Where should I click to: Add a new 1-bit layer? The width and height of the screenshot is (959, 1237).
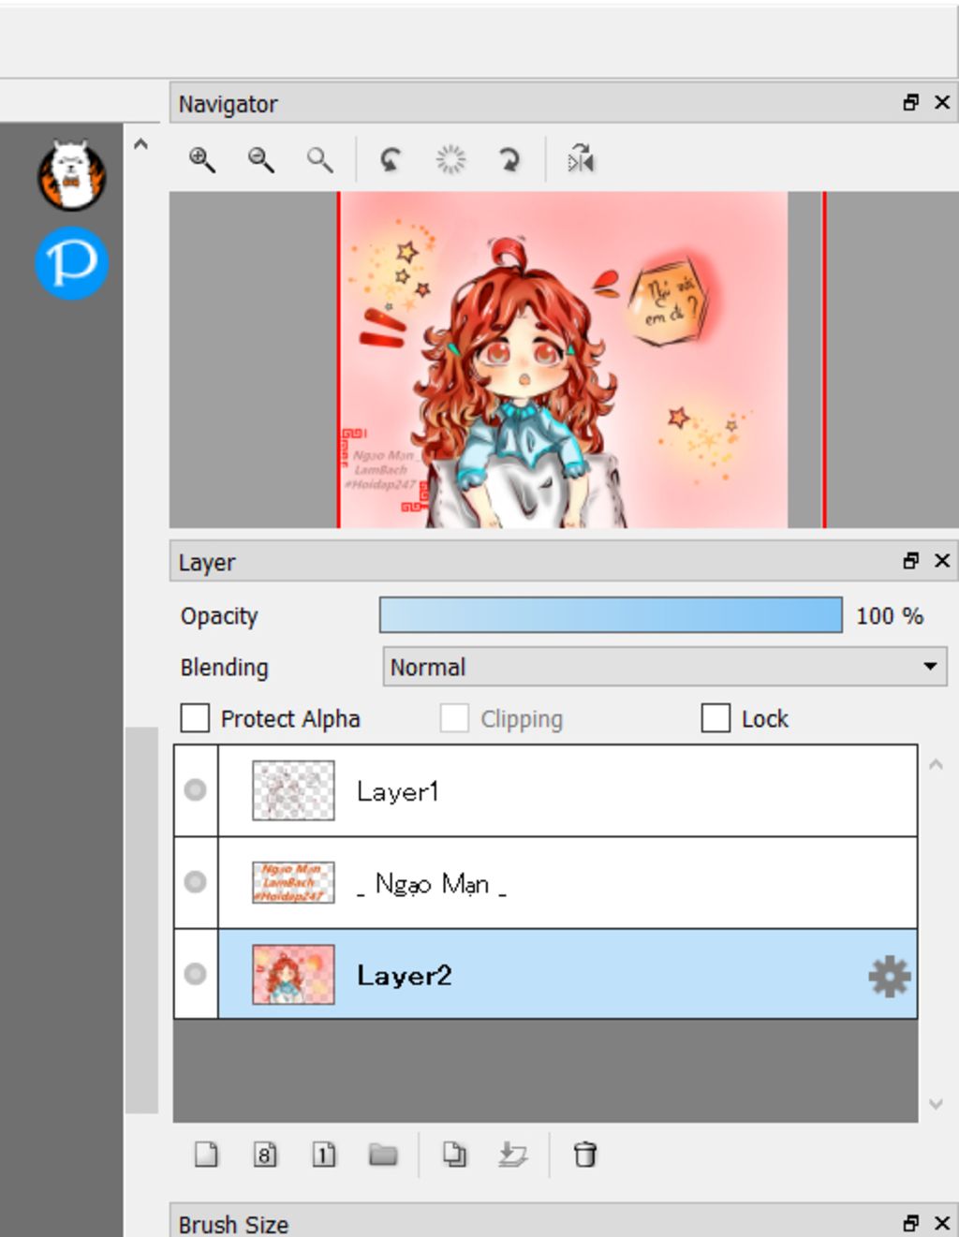tap(324, 1155)
